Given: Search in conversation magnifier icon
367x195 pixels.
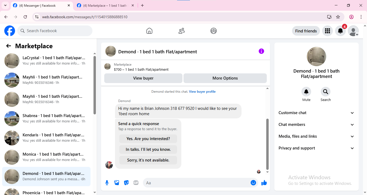Looking at the screenshot, I should pos(326,92).
